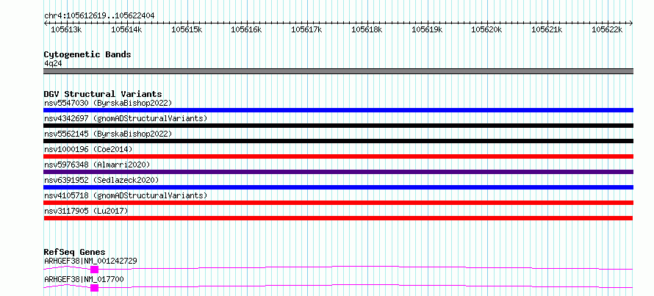This screenshot has height=296, width=654.
Task: Click the chr4:105612619..105622404 region label
Action: click(99, 16)
